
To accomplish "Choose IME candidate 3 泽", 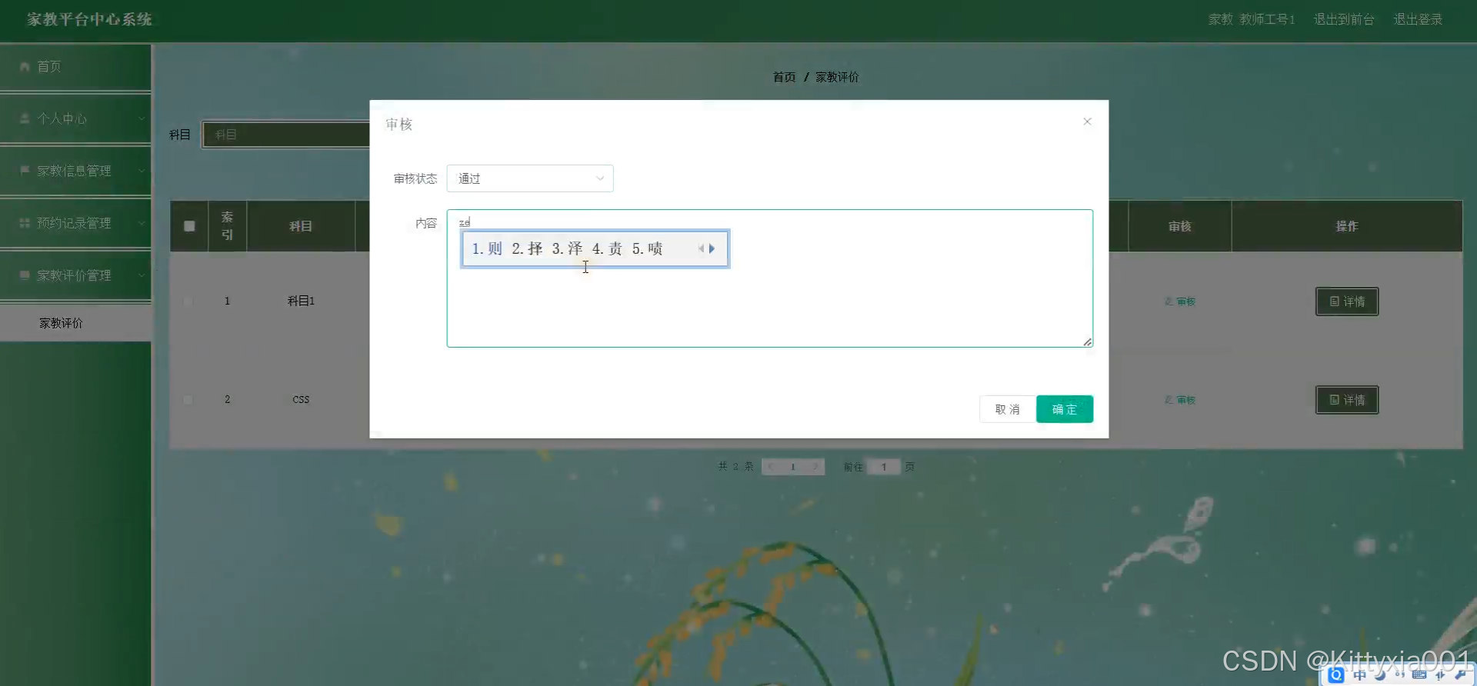I will [x=567, y=248].
